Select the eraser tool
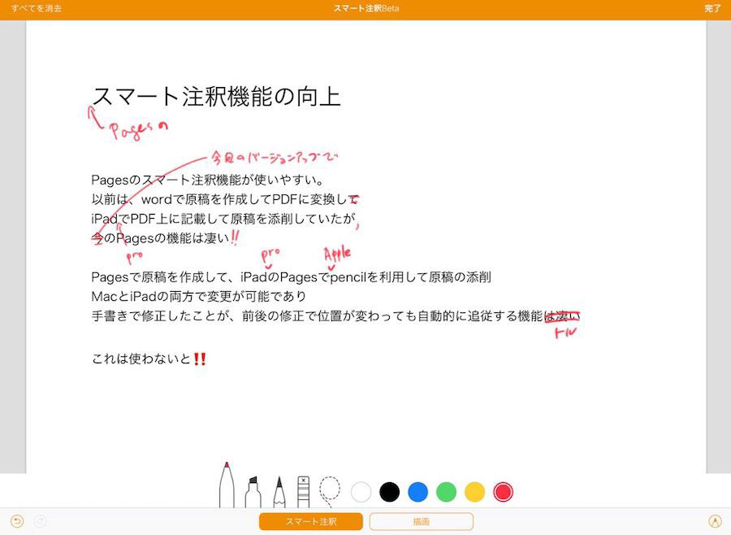Viewport: 731px width, 535px height. (303, 492)
